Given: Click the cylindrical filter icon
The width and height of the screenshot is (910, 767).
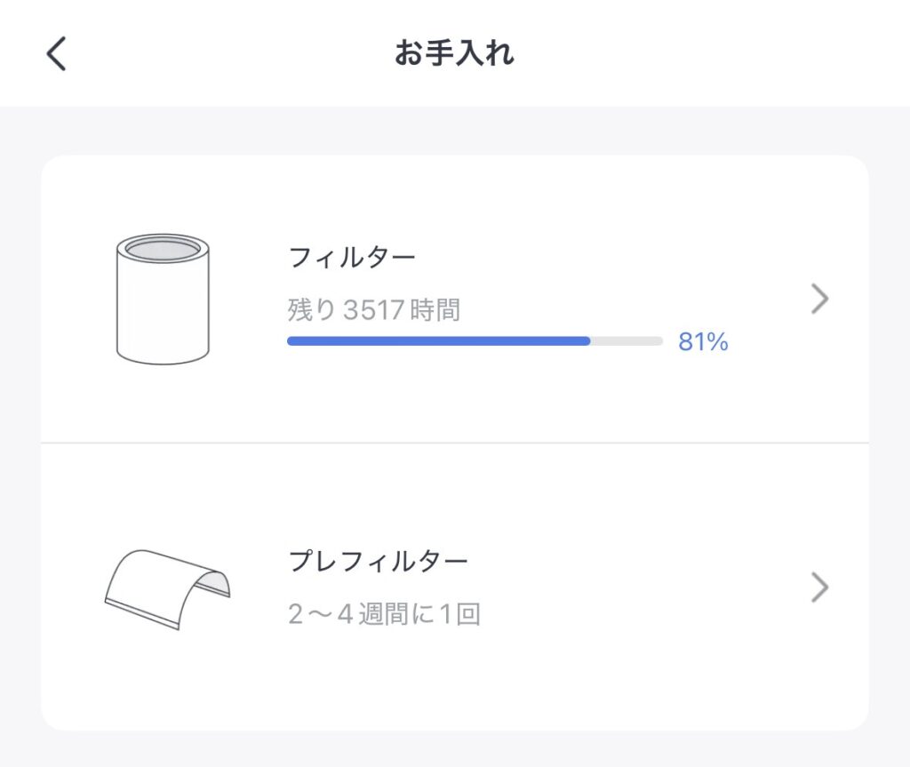Looking at the screenshot, I should pyautogui.click(x=163, y=300).
